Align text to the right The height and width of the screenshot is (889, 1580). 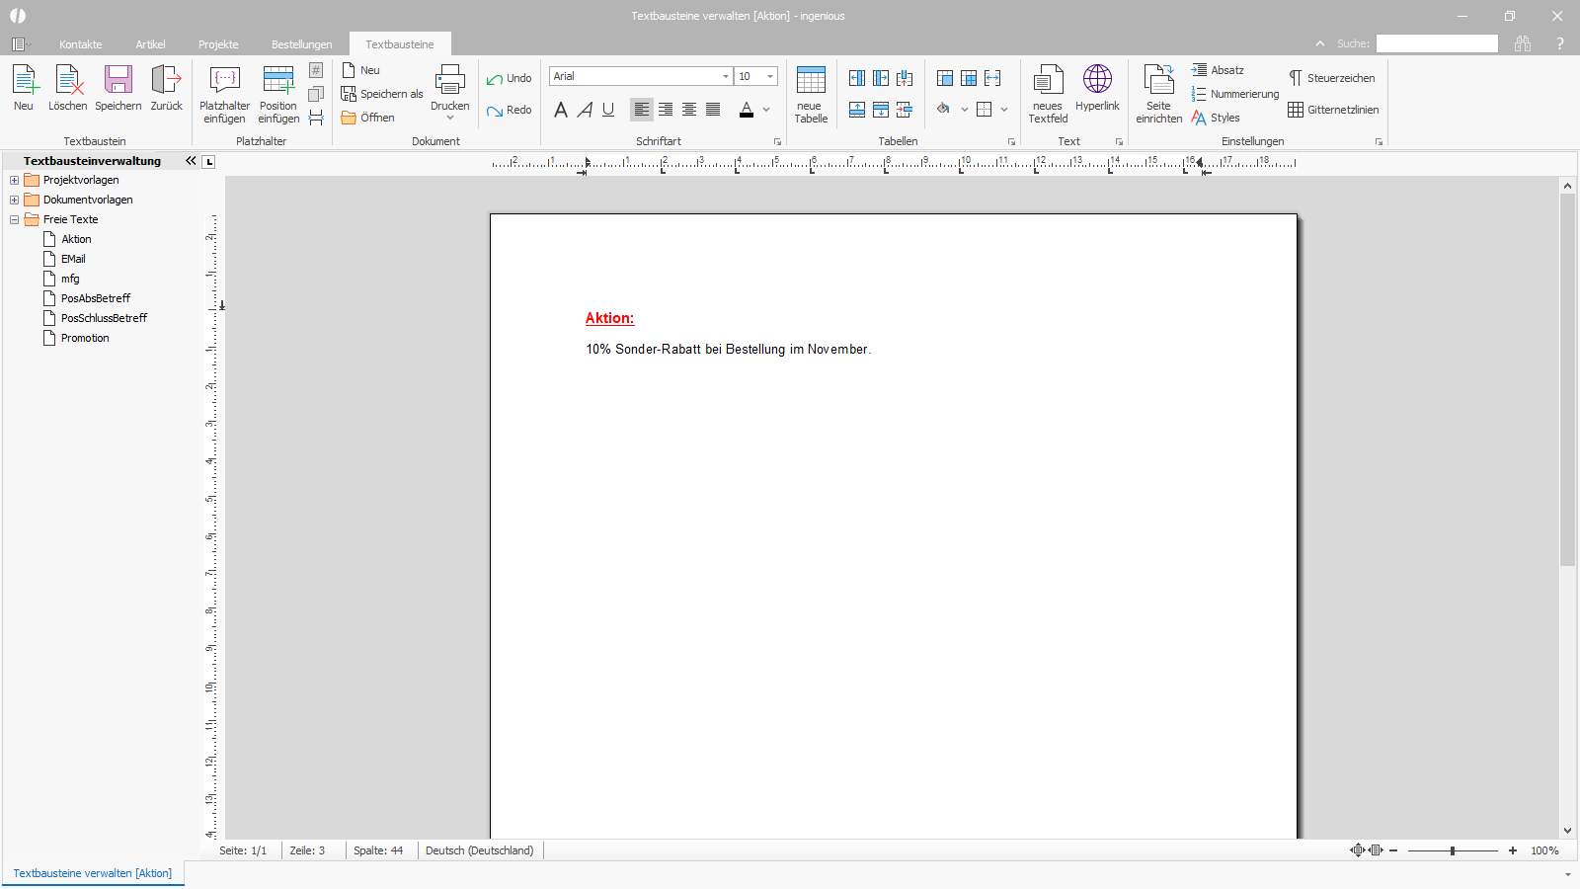pyautogui.click(x=666, y=110)
